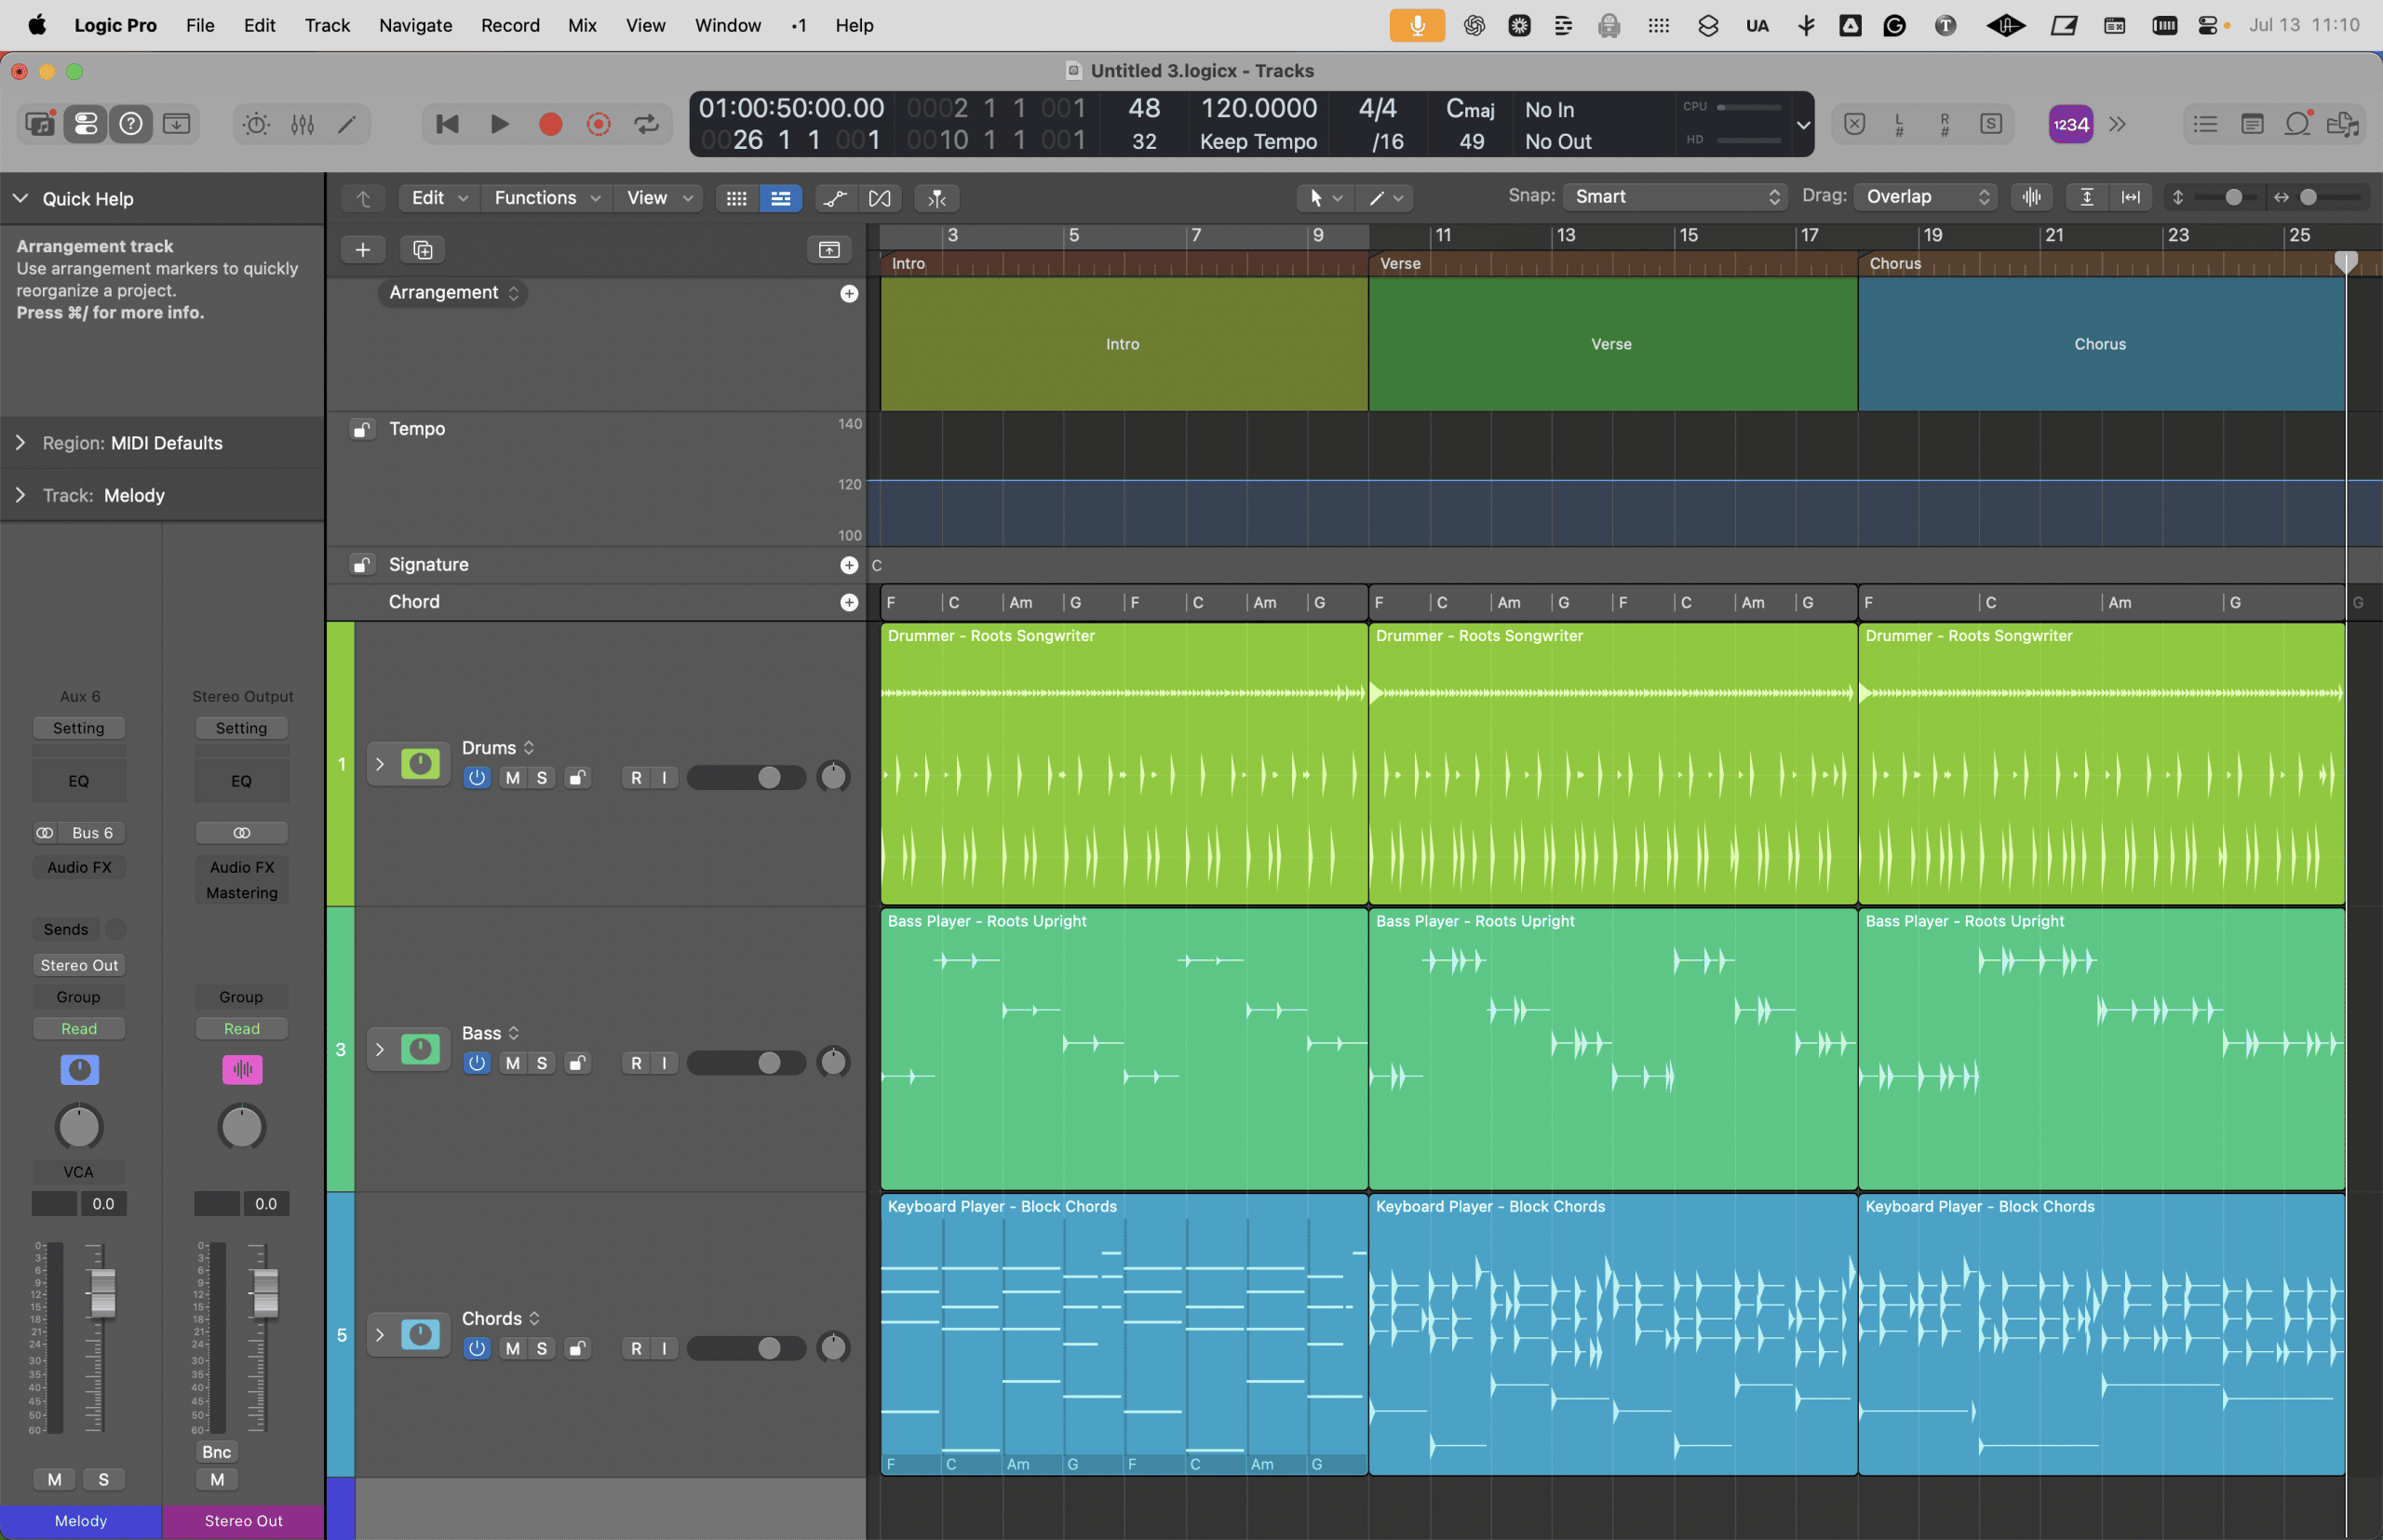Viewport: 2383px width, 1540px height.
Task: Open the Note Pads icon
Action: pyautogui.click(x=2252, y=124)
